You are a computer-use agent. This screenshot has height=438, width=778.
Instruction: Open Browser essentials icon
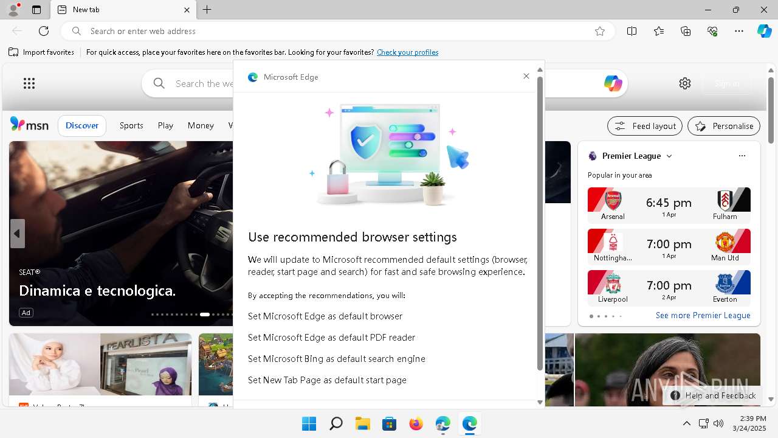click(712, 31)
